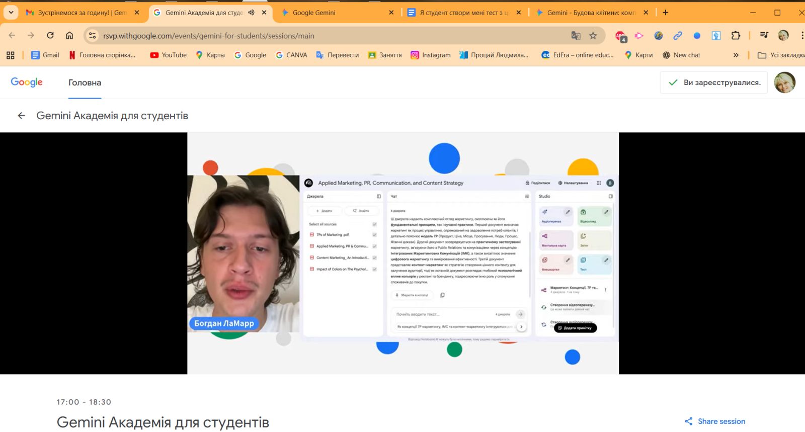Go back using the page's left arrow
The width and height of the screenshot is (805, 432).
pyautogui.click(x=21, y=116)
